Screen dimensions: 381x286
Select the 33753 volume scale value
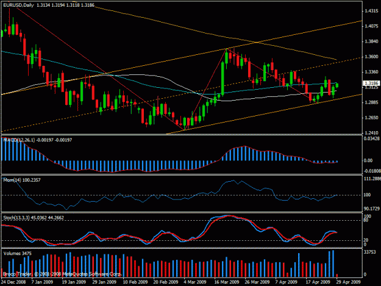point(369,252)
